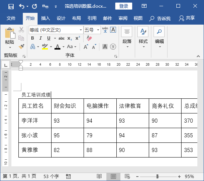Click the zoom slider handle
204x181 pixels.
pos(158,177)
